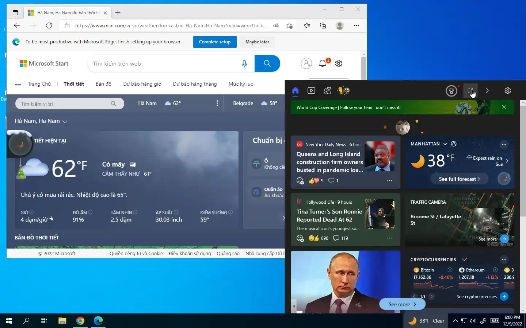The image size is (526, 328).
Task: Select the Bản đồ tab
Action: point(103,84)
